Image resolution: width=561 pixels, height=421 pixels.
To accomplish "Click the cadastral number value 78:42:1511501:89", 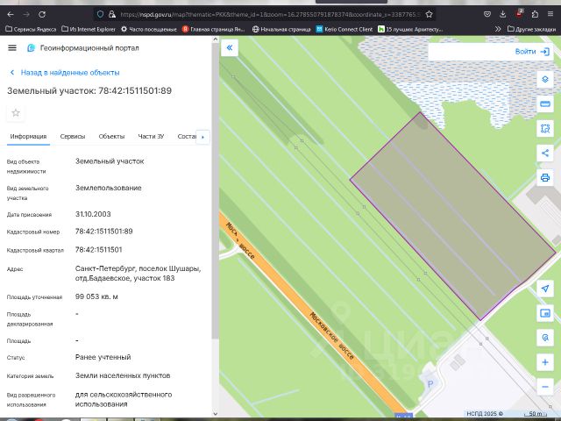I will 104,232.
